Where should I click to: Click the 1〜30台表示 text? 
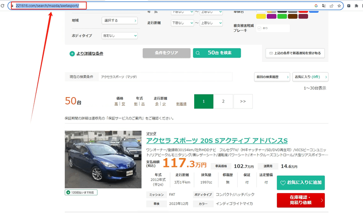(315, 88)
